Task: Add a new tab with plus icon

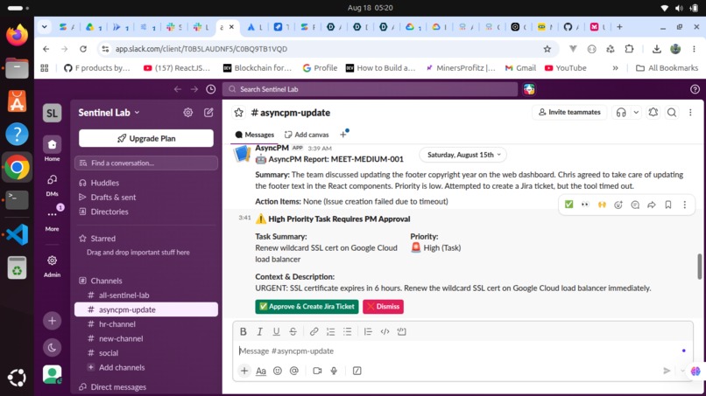Action: 343,135
